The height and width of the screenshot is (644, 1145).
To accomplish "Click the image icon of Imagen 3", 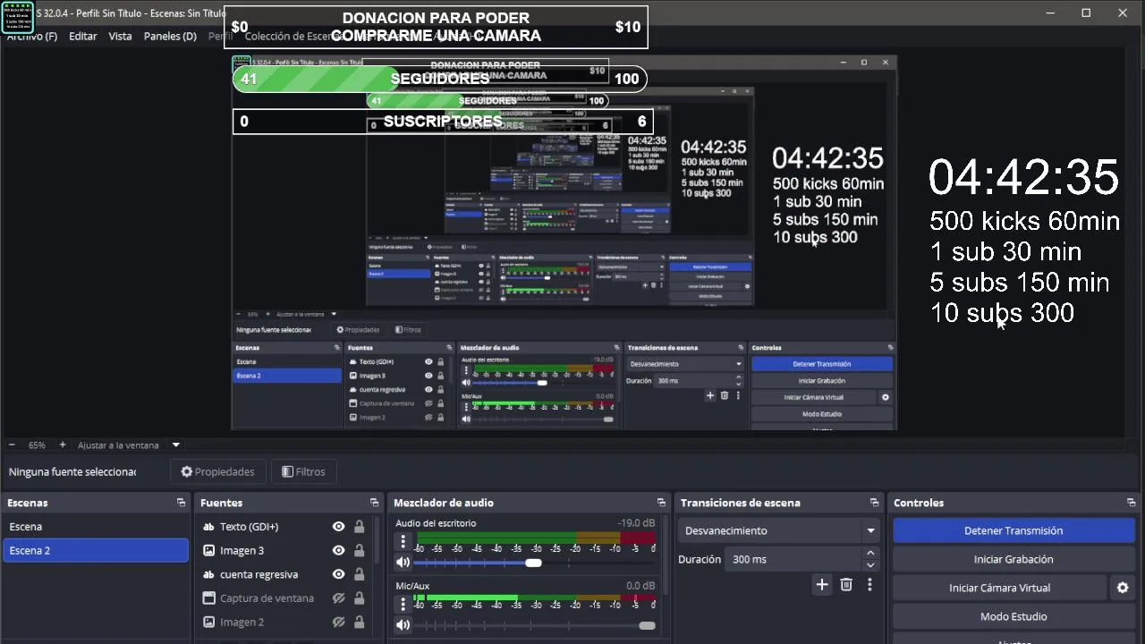I will [208, 551].
